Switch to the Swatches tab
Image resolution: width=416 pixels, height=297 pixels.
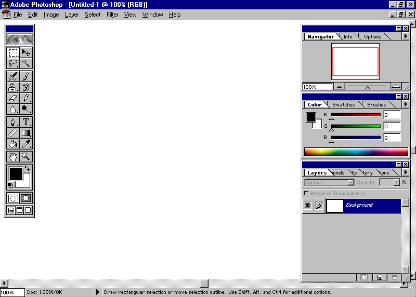point(344,105)
